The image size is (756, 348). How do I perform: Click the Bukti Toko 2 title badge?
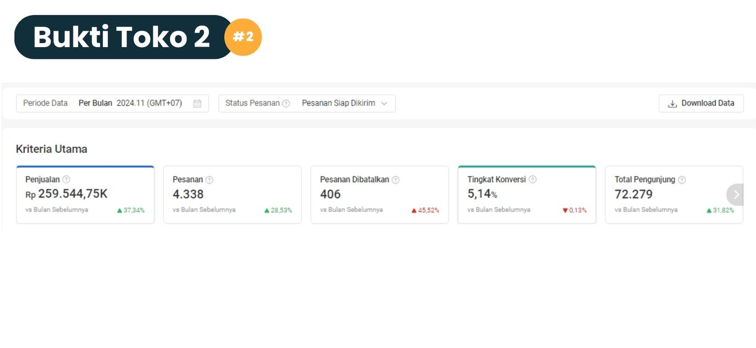point(123,37)
